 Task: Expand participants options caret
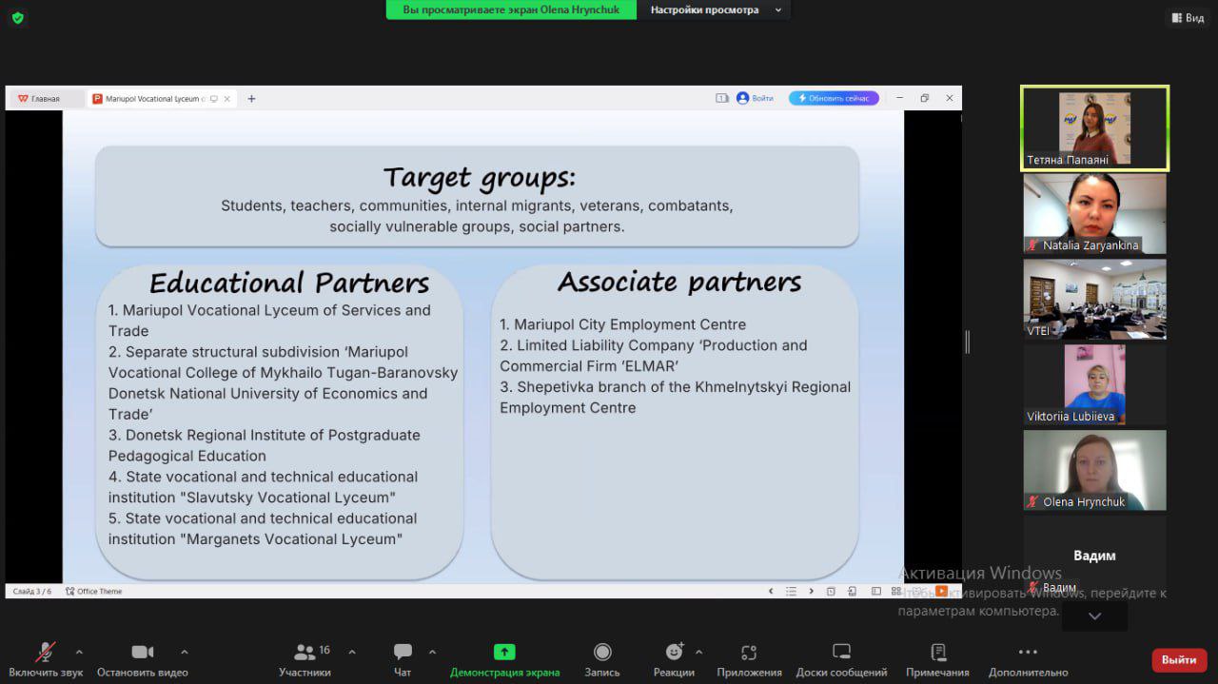tap(352, 652)
